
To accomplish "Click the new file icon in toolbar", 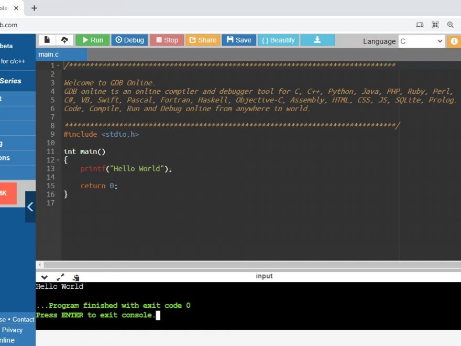I will pyautogui.click(x=47, y=40).
